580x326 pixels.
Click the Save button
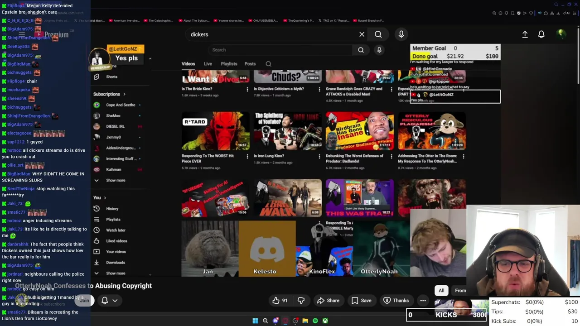pyautogui.click(x=361, y=300)
